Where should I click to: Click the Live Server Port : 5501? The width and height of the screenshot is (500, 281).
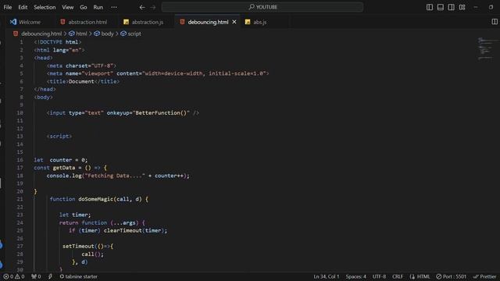tap(452, 276)
